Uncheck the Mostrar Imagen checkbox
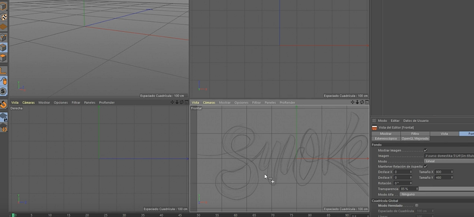The image size is (474, 217). [x=425, y=150]
